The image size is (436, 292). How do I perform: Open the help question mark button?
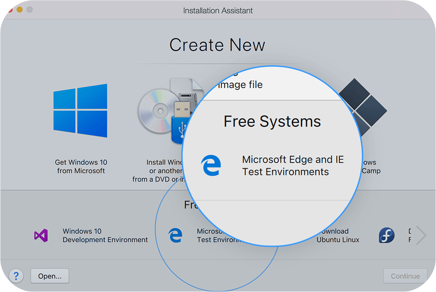(16, 276)
